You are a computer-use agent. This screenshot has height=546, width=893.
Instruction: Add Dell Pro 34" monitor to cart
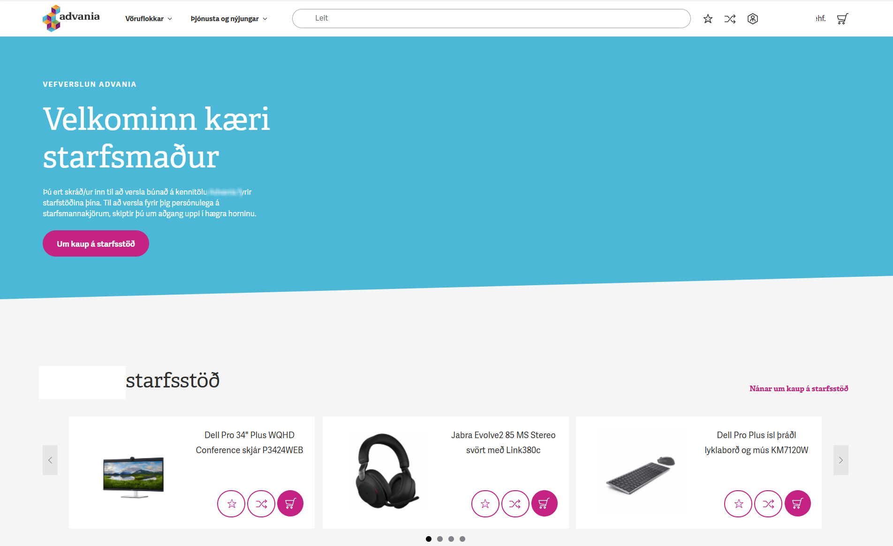click(290, 504)
